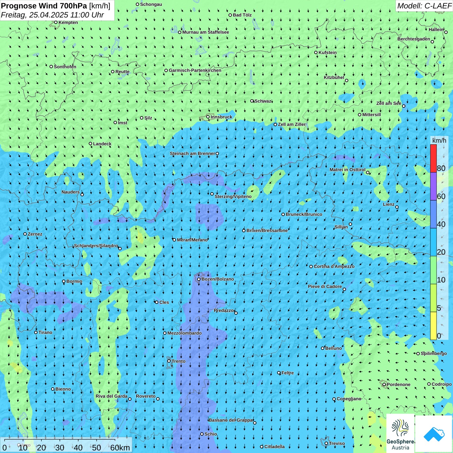Click the 'Spilimbergo' city label
Screen dimensions: 453x453
click(434, 353)
